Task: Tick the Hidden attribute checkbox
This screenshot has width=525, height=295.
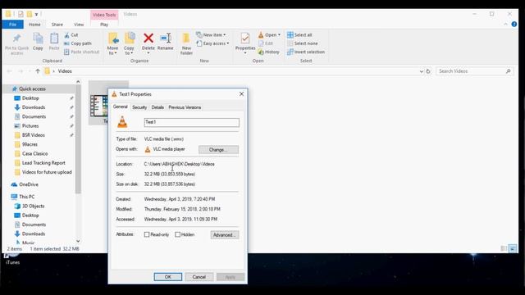Action: point(177,234)
